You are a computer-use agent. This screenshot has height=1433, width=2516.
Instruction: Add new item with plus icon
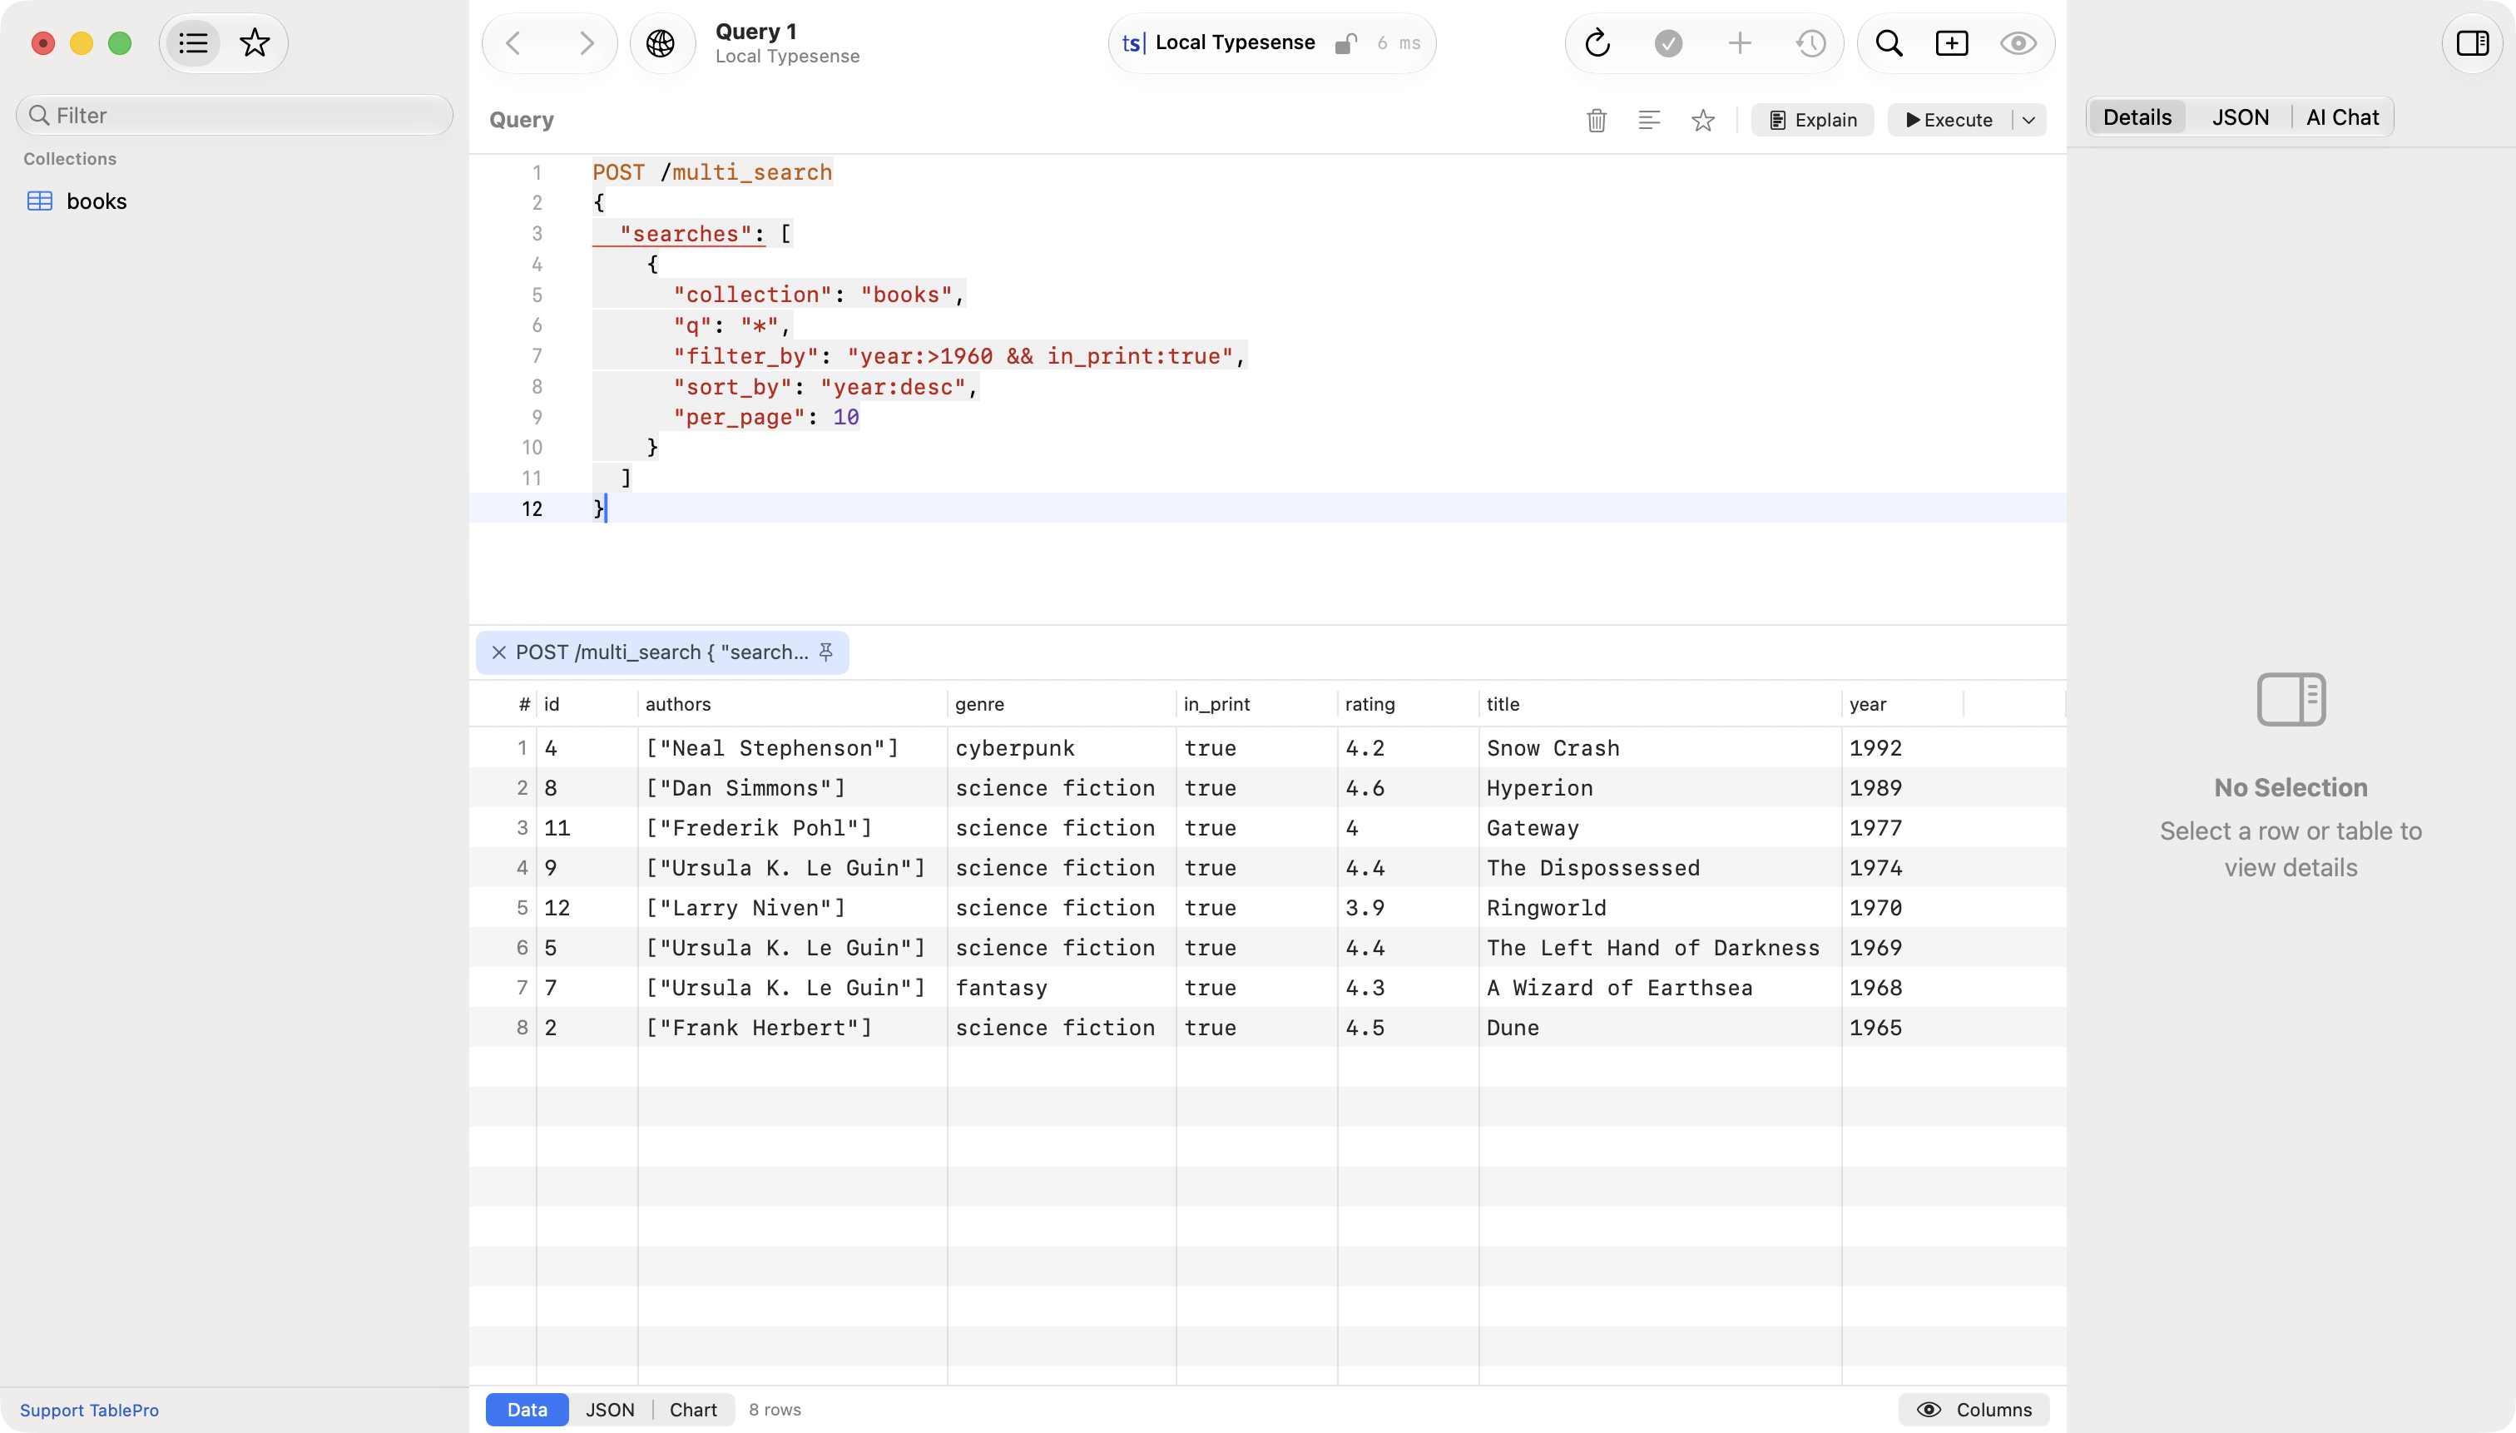1740,43
